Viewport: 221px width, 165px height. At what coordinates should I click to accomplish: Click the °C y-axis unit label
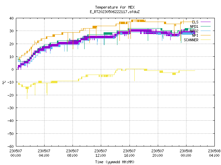[4, 82]
